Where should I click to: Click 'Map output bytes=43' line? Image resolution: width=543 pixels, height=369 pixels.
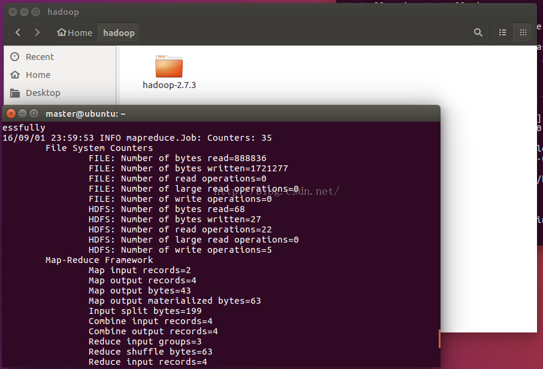click(x=140, y=291)
